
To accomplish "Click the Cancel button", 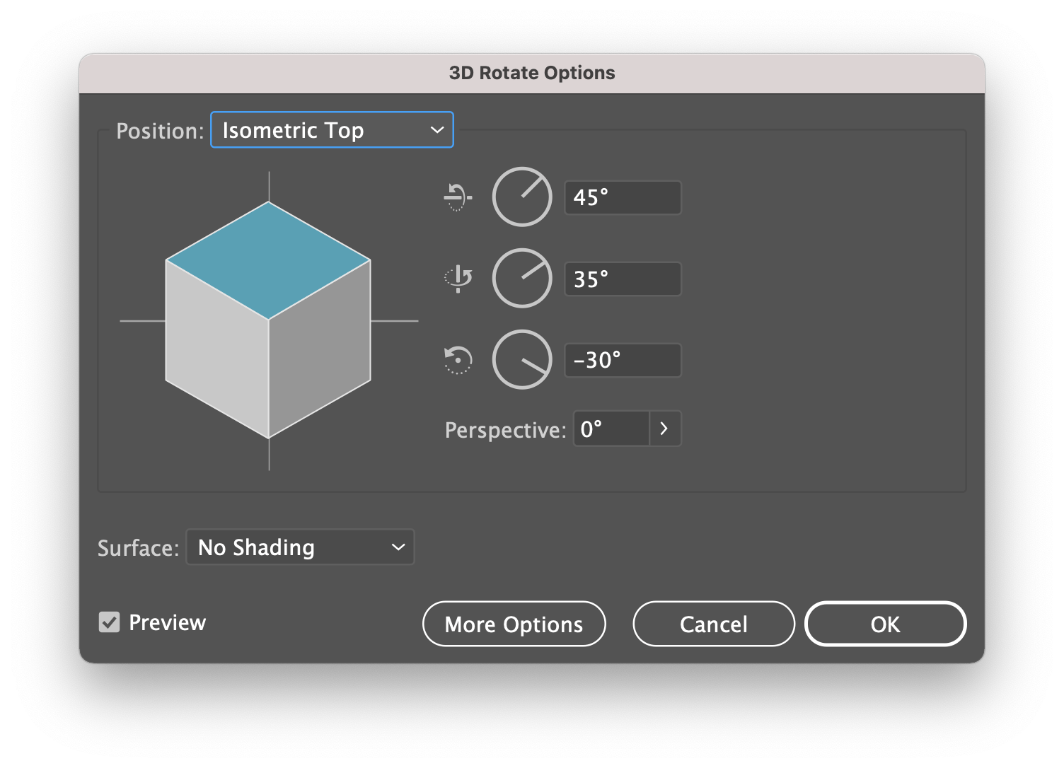I will click(x=714, y=624).
